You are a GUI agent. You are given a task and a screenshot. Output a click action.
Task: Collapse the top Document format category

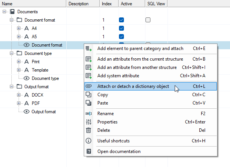[x=12, y=20]
